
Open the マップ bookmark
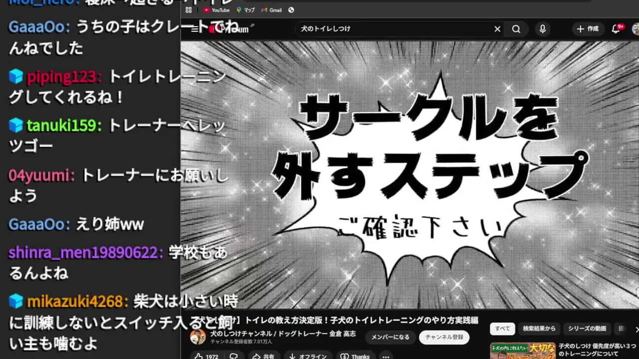click(x=246, y=10)
